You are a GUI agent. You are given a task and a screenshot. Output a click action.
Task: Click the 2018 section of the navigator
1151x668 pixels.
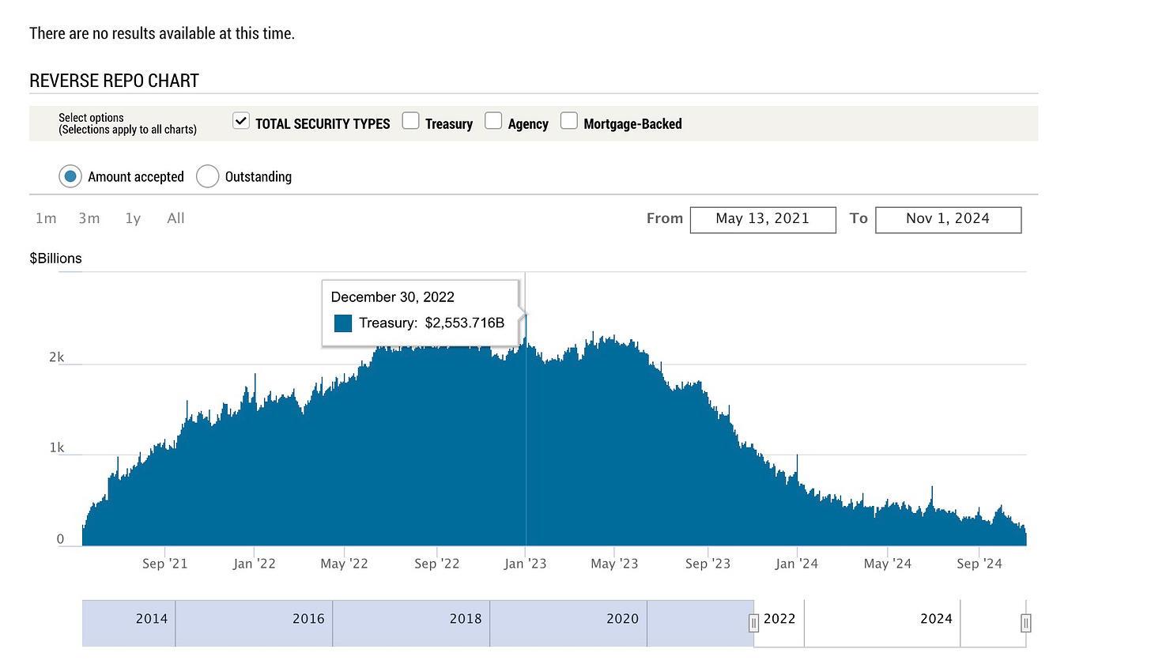tap(411, 623)
